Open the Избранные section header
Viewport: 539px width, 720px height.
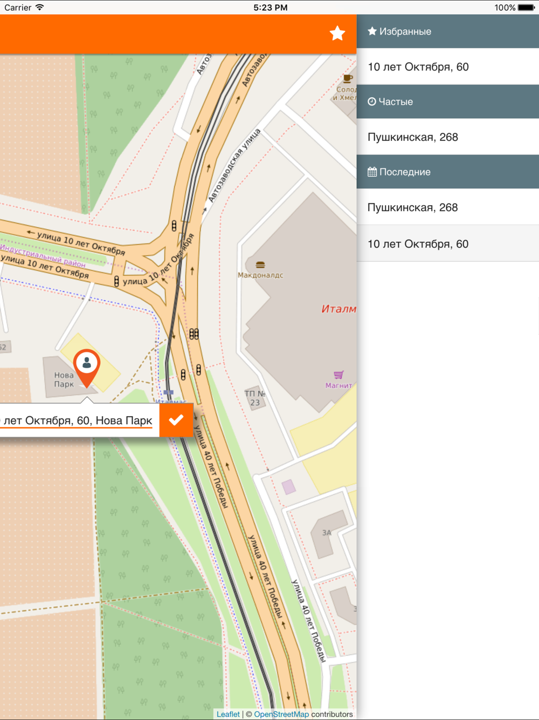tap(448, 31)
